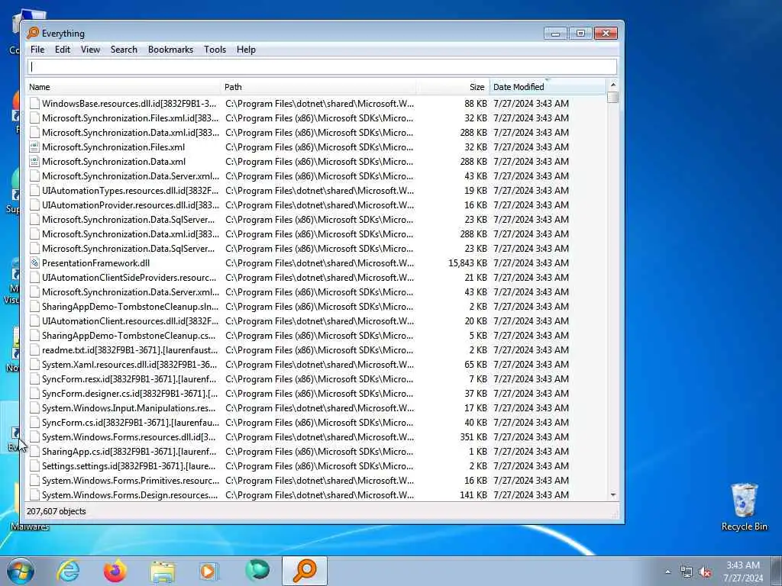Click the scrollbar up arrow in results

tap(613, 85)
